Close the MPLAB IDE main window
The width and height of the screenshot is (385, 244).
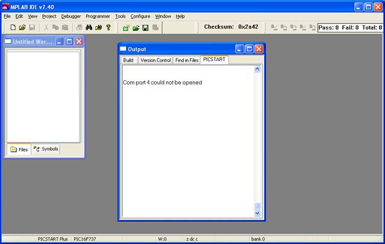(x=378, y=7)
